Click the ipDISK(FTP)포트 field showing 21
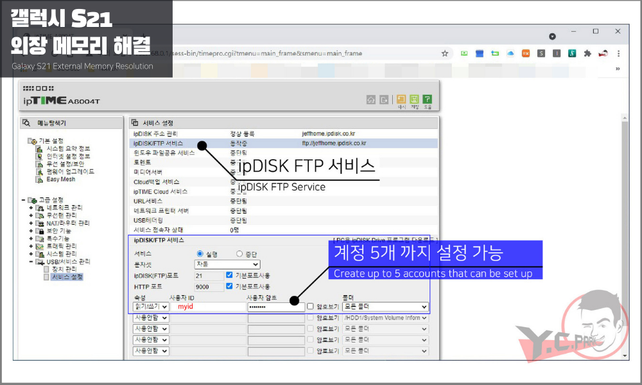Screen dimensions: 642x385 point(209,276)
